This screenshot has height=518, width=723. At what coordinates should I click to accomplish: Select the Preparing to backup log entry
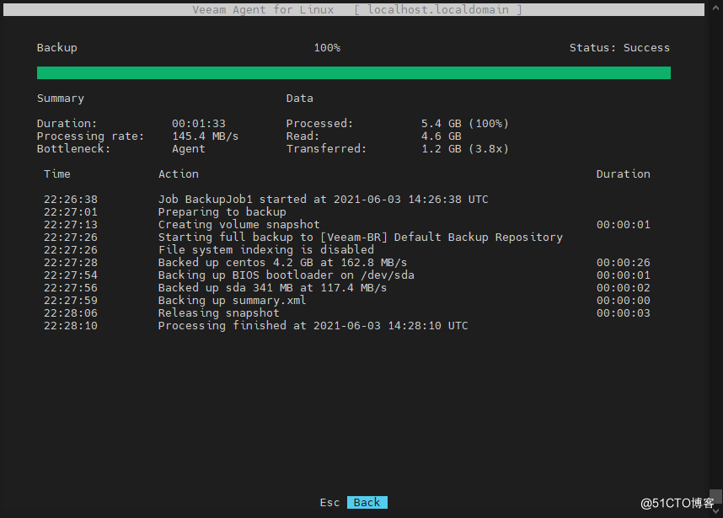222,212
